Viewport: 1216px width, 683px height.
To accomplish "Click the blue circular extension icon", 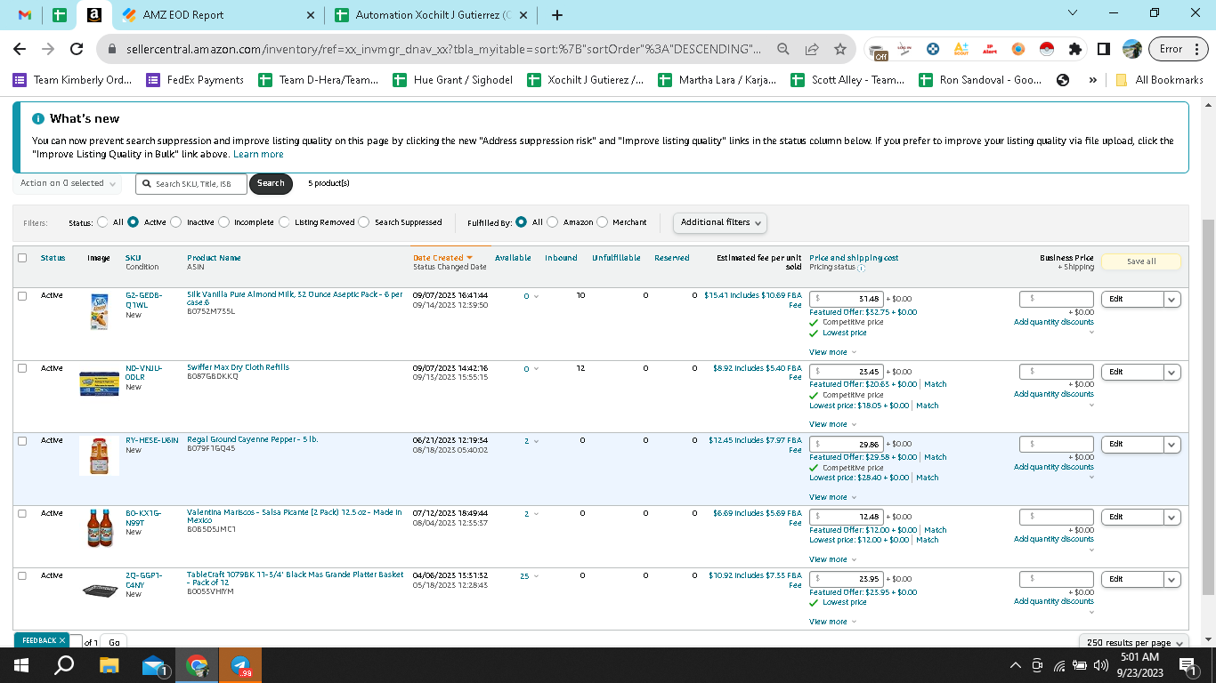I will coord(932,49).
